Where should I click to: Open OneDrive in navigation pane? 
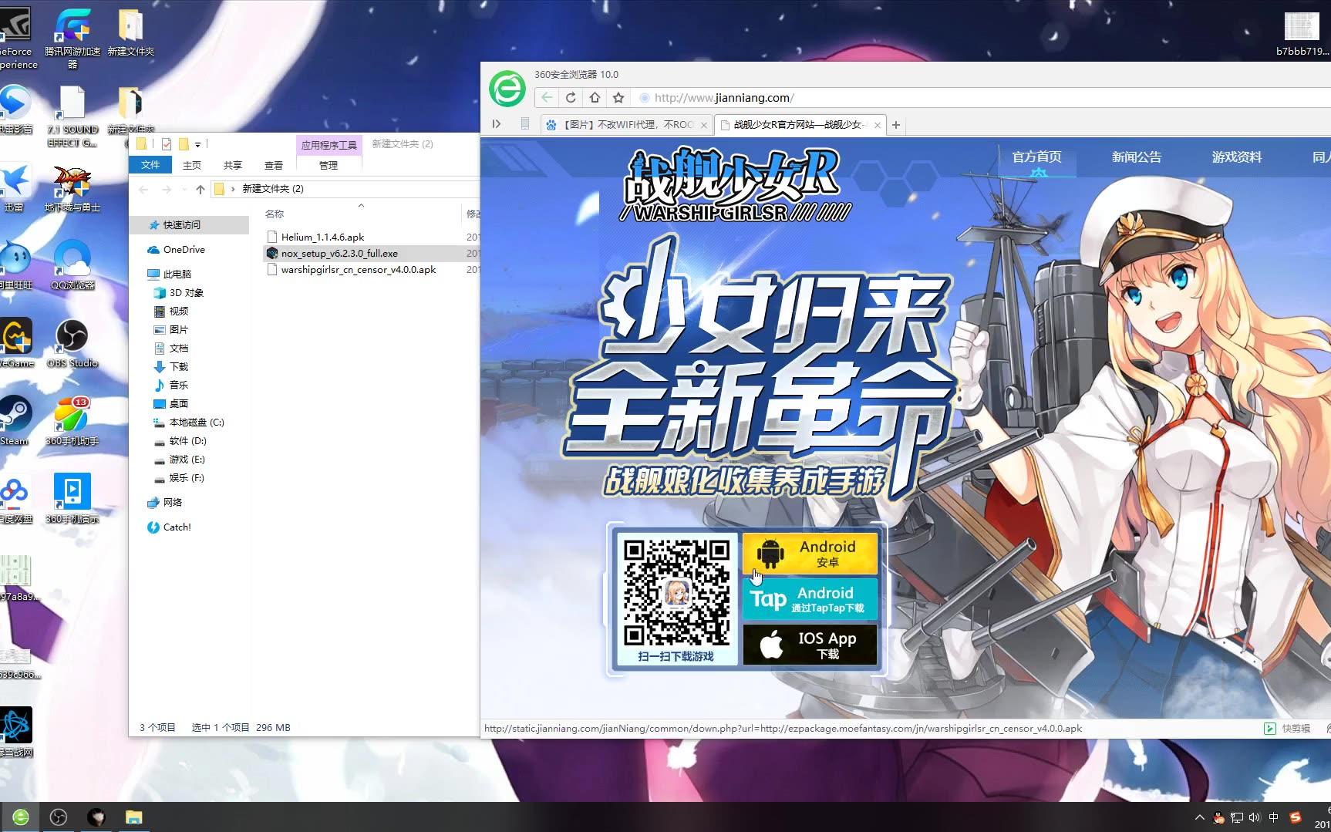coord(184,250)
